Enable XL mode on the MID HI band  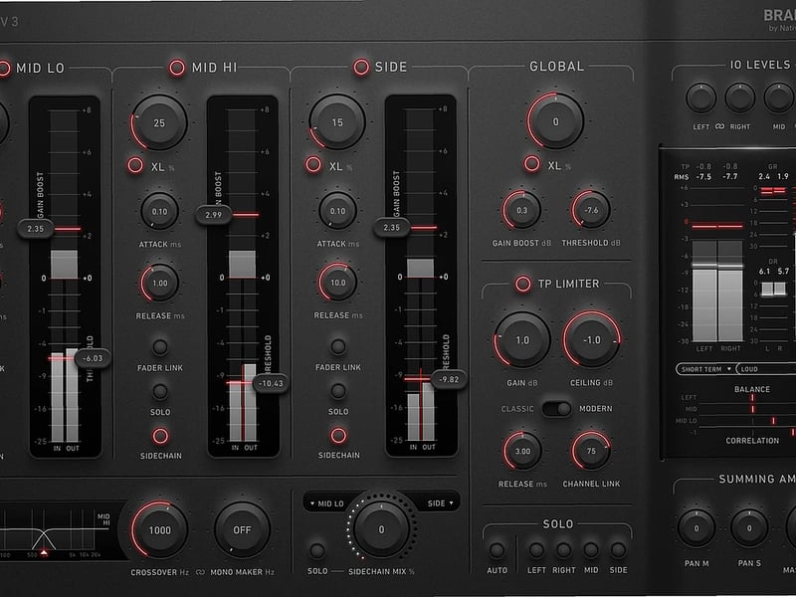click(x=134, y=164)
